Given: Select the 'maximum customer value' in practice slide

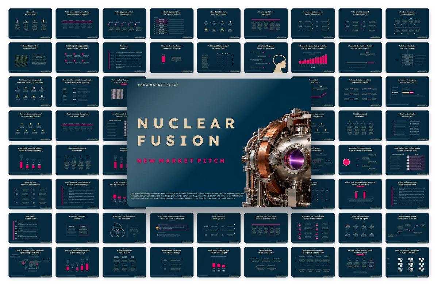Looking at the screenshot, I should click(x=172, y=228).
